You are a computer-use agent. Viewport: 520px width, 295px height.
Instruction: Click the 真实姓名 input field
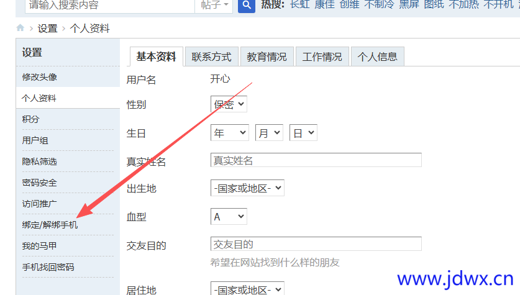tap(316, 160)
